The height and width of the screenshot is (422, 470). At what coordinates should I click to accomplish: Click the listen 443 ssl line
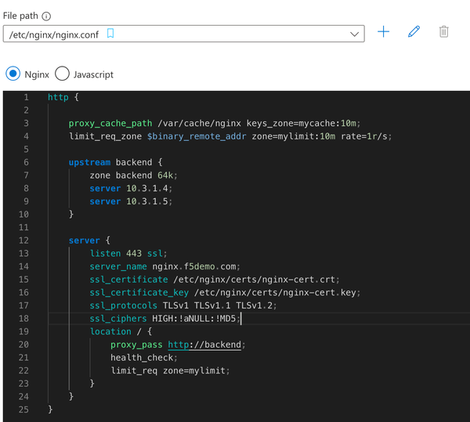(x=128, y=254)
